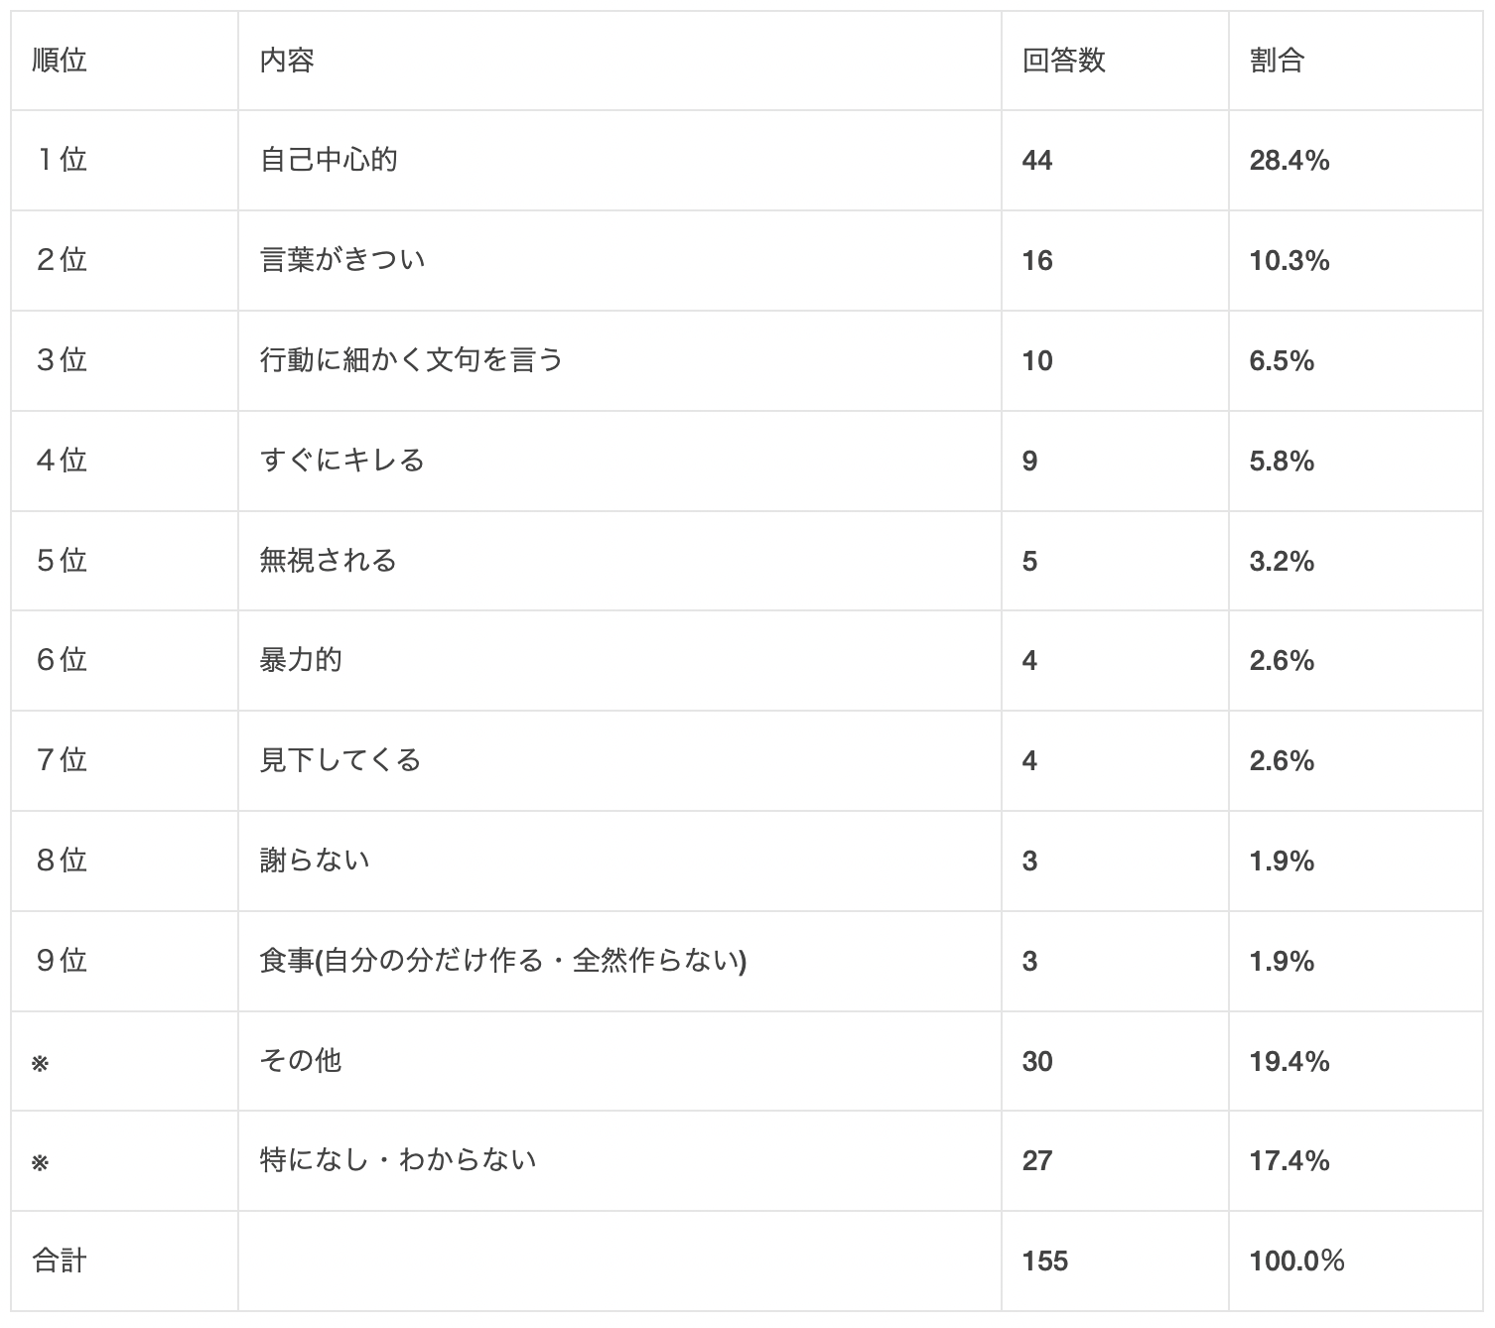Click the 1位 rank cell
1495x1328 pixels.
coord(62,160)
